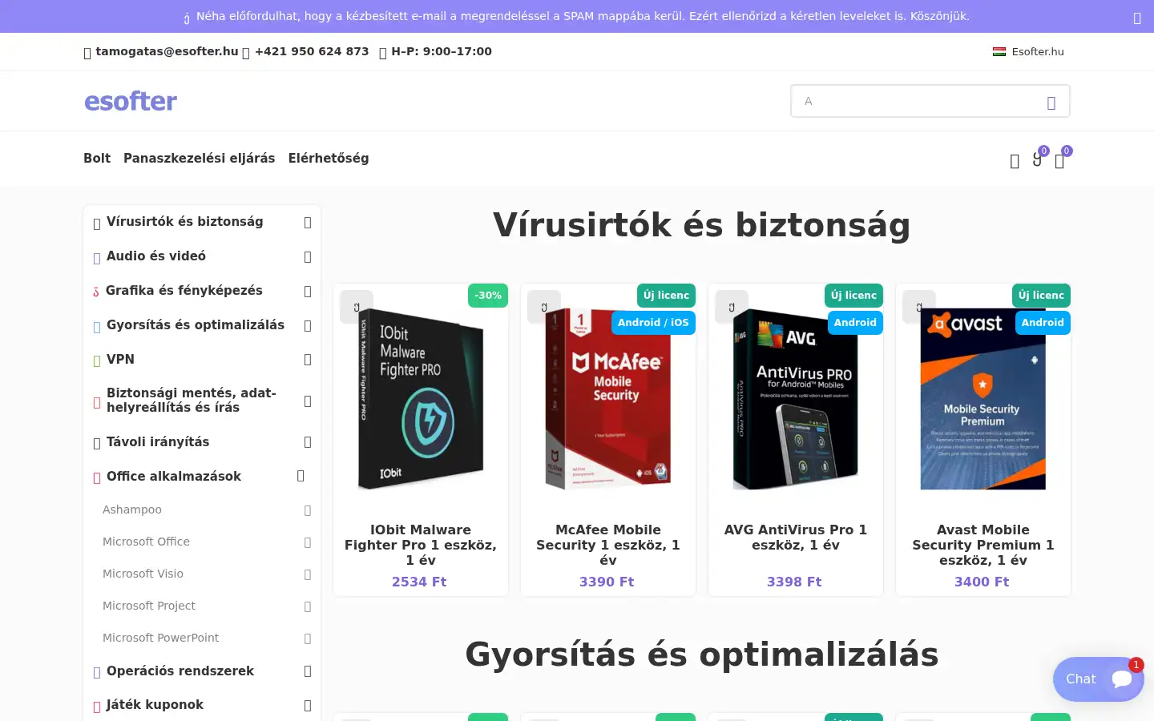1154x721 pixels.
Task: Open AVG AntiVirus Pro product title
Action: [796, 537]
